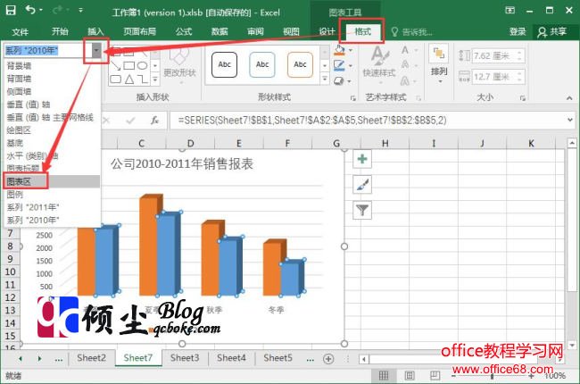Switch to the 格式 chart tools tab

(363, 31)
